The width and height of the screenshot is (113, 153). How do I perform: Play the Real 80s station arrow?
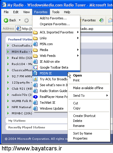pos(8,58)
